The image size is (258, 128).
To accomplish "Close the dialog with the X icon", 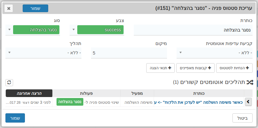I will pos(9,8).
